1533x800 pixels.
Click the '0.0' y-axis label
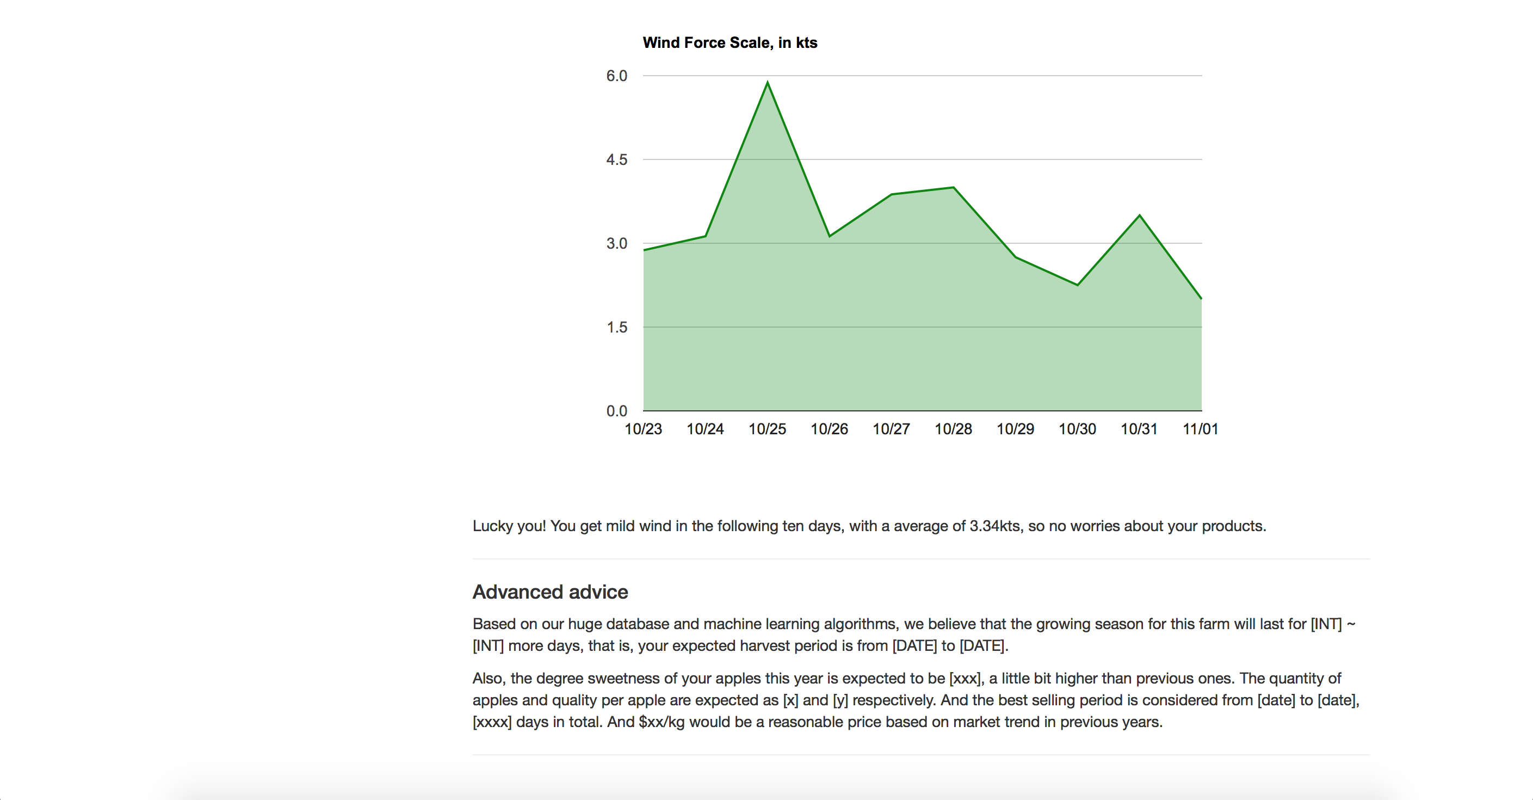(616, 411)
